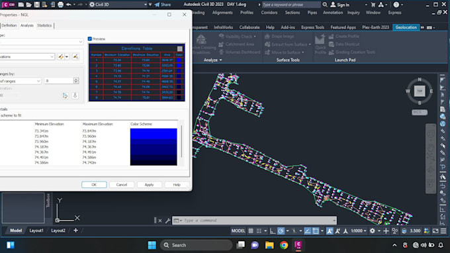Open the Corridors menu
The image size is (450, 253).
click(x=269, y=13)
